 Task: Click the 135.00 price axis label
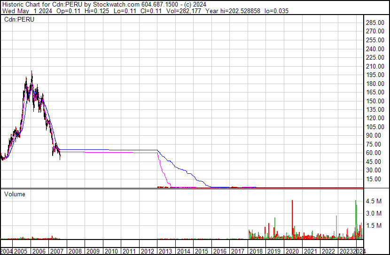tap(375, 109)
